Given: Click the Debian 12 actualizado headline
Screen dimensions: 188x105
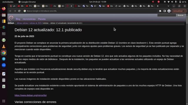Looking at the screenshot, I should click(48, 30).
